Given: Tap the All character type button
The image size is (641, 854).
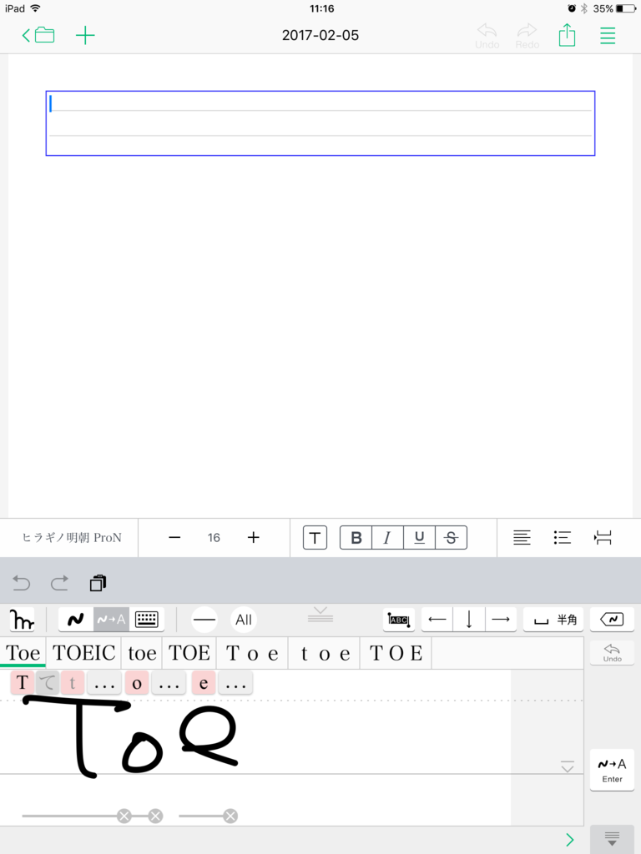Looking at the screenshot, I should point(244,620).
